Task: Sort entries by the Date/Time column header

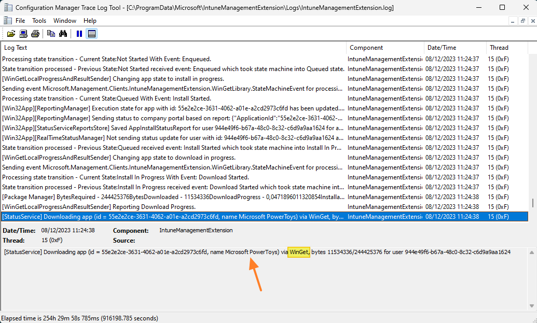Action: pyautogui.click(x=455, y=47)
